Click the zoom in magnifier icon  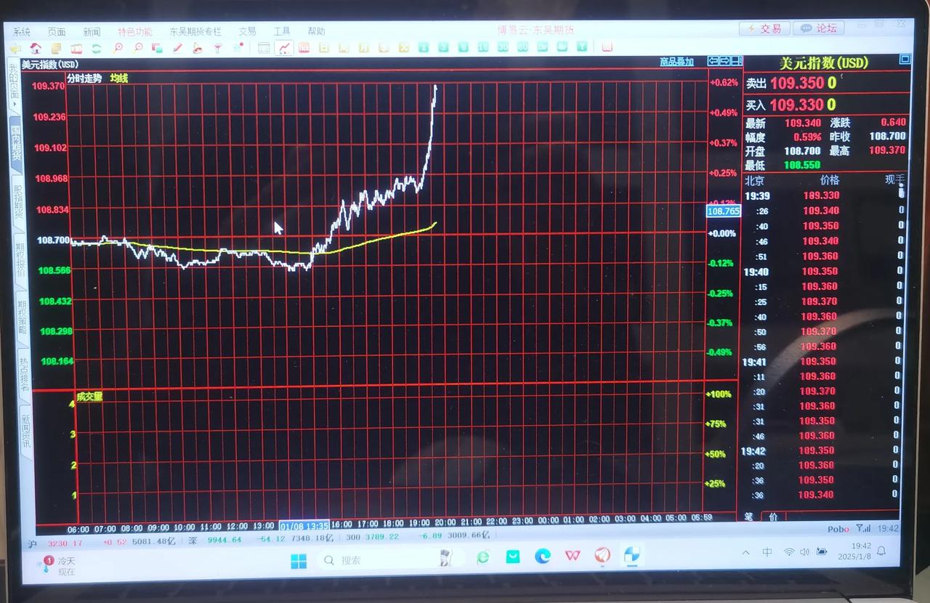click(117, 49)
